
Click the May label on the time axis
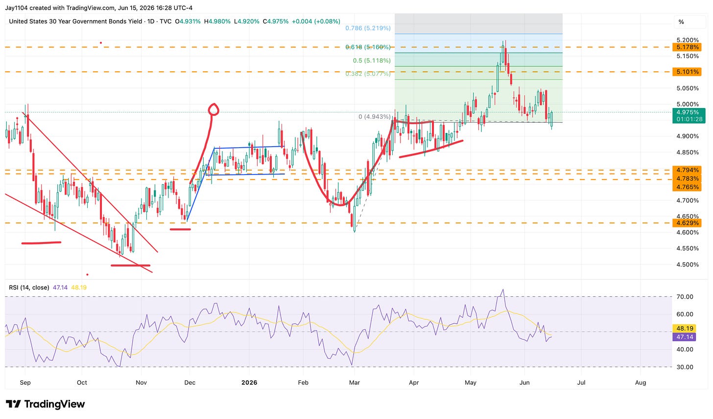coord(470,382)
